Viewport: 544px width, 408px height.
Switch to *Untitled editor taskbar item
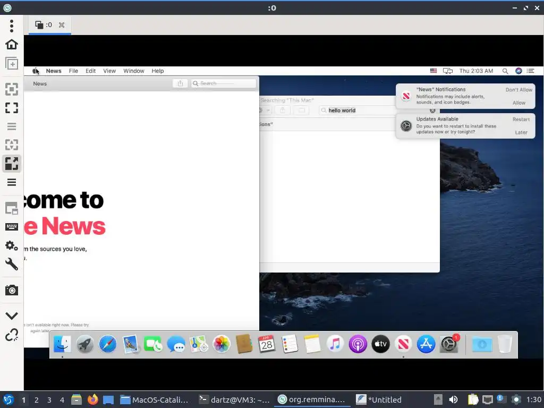tap(378, 399)
